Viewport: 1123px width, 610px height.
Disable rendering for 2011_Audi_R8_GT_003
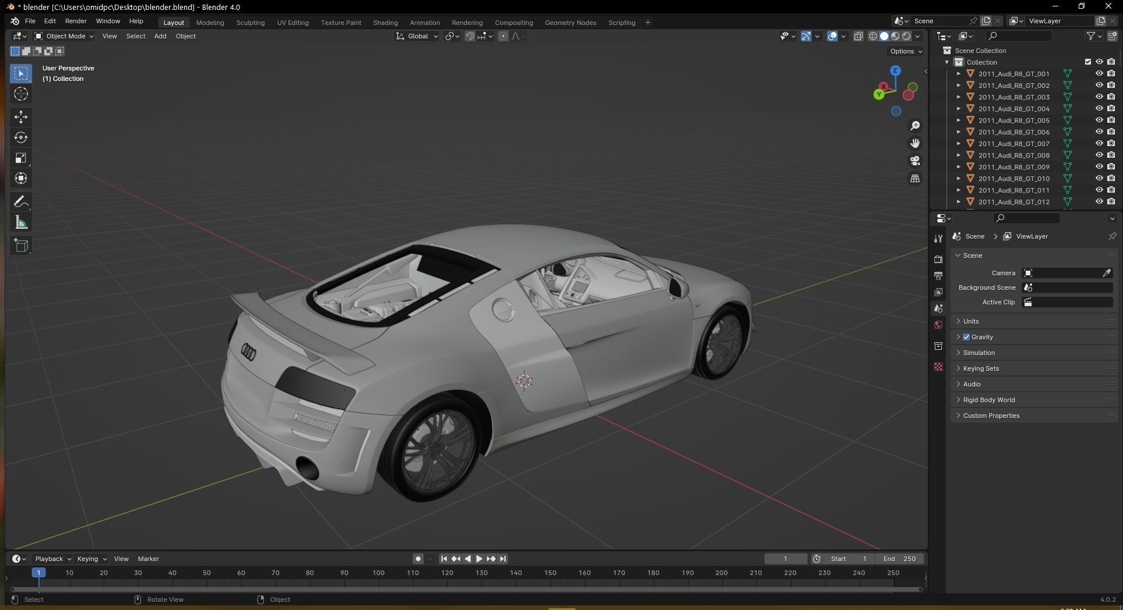point(1111,97)
